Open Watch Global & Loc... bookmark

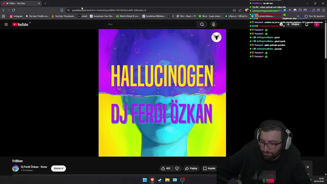click(x=128, y=16)
